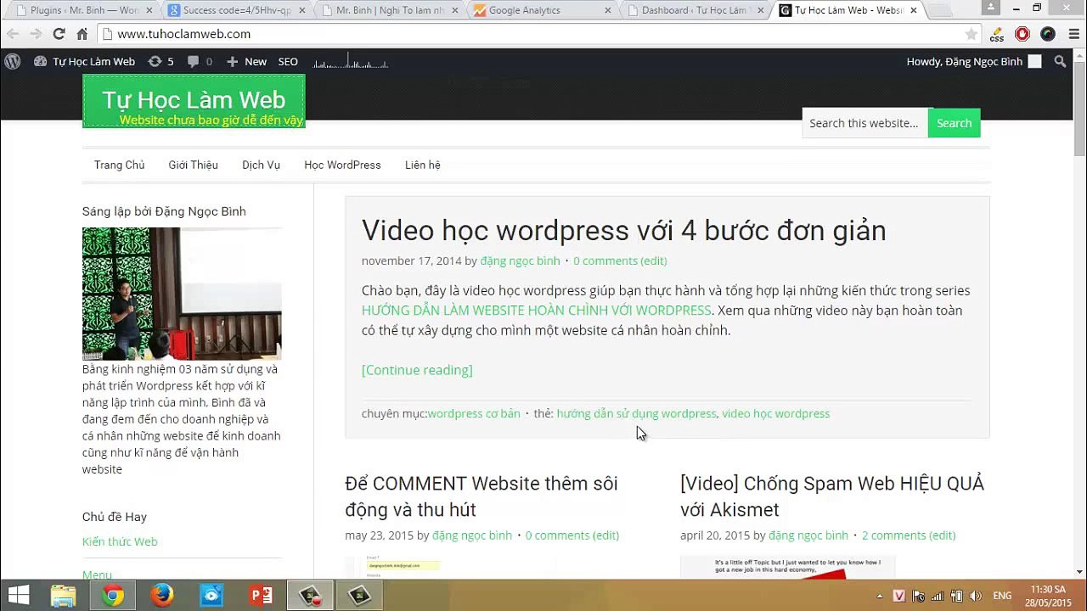Open the color picker lens extension

click(x=1048, y=34)
